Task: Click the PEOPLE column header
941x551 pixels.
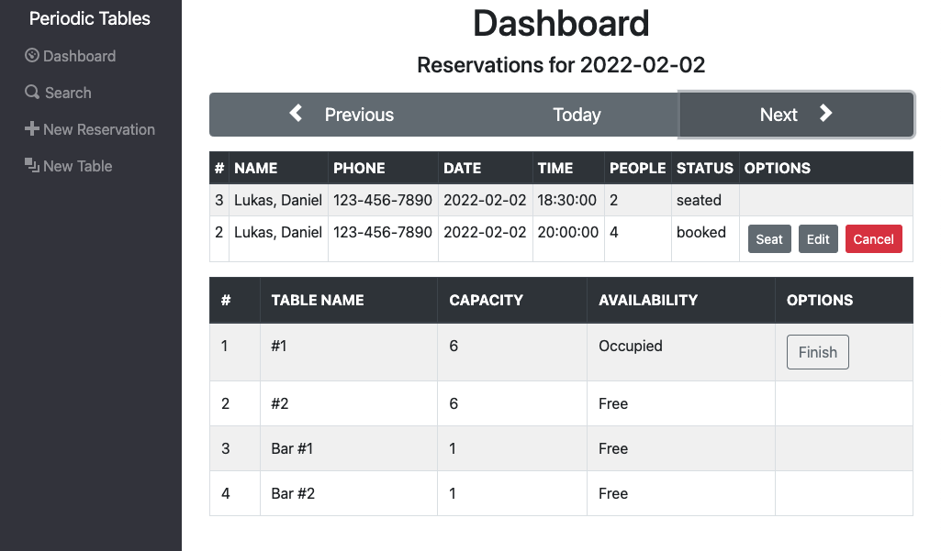Action: pyautogui.click(x=637, y=169)
